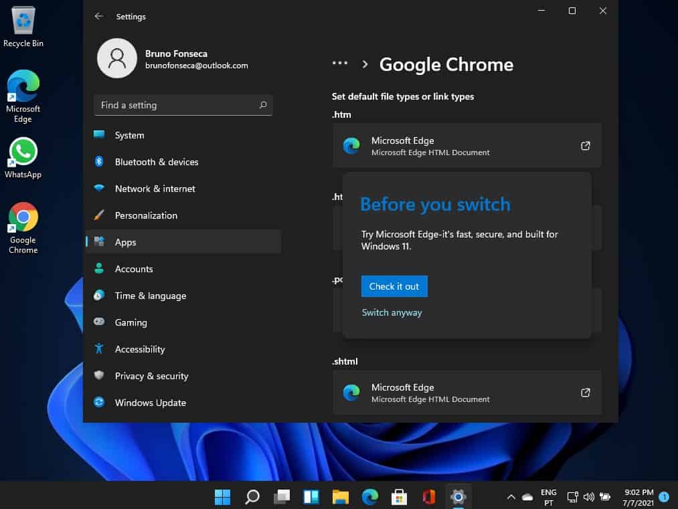The image size is (678, 509).
Task: Open taskbar Search
Action: coord(252,497)
